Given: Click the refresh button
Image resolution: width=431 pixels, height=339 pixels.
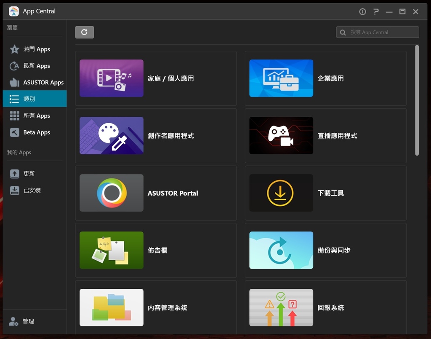Looking at the screenshot, I should 84,32.
